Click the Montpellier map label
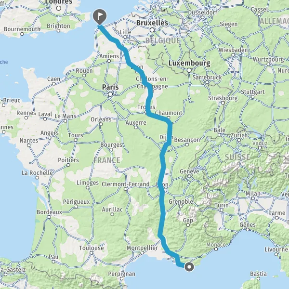 pyautogui.click(x=142, y=248)
